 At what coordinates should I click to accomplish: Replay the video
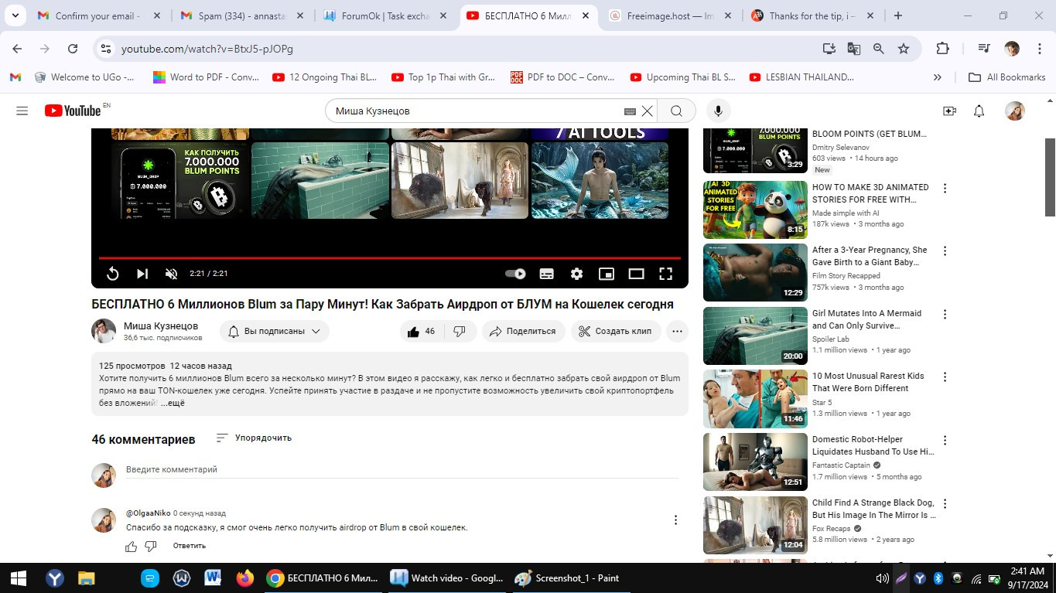click(112, 274)
